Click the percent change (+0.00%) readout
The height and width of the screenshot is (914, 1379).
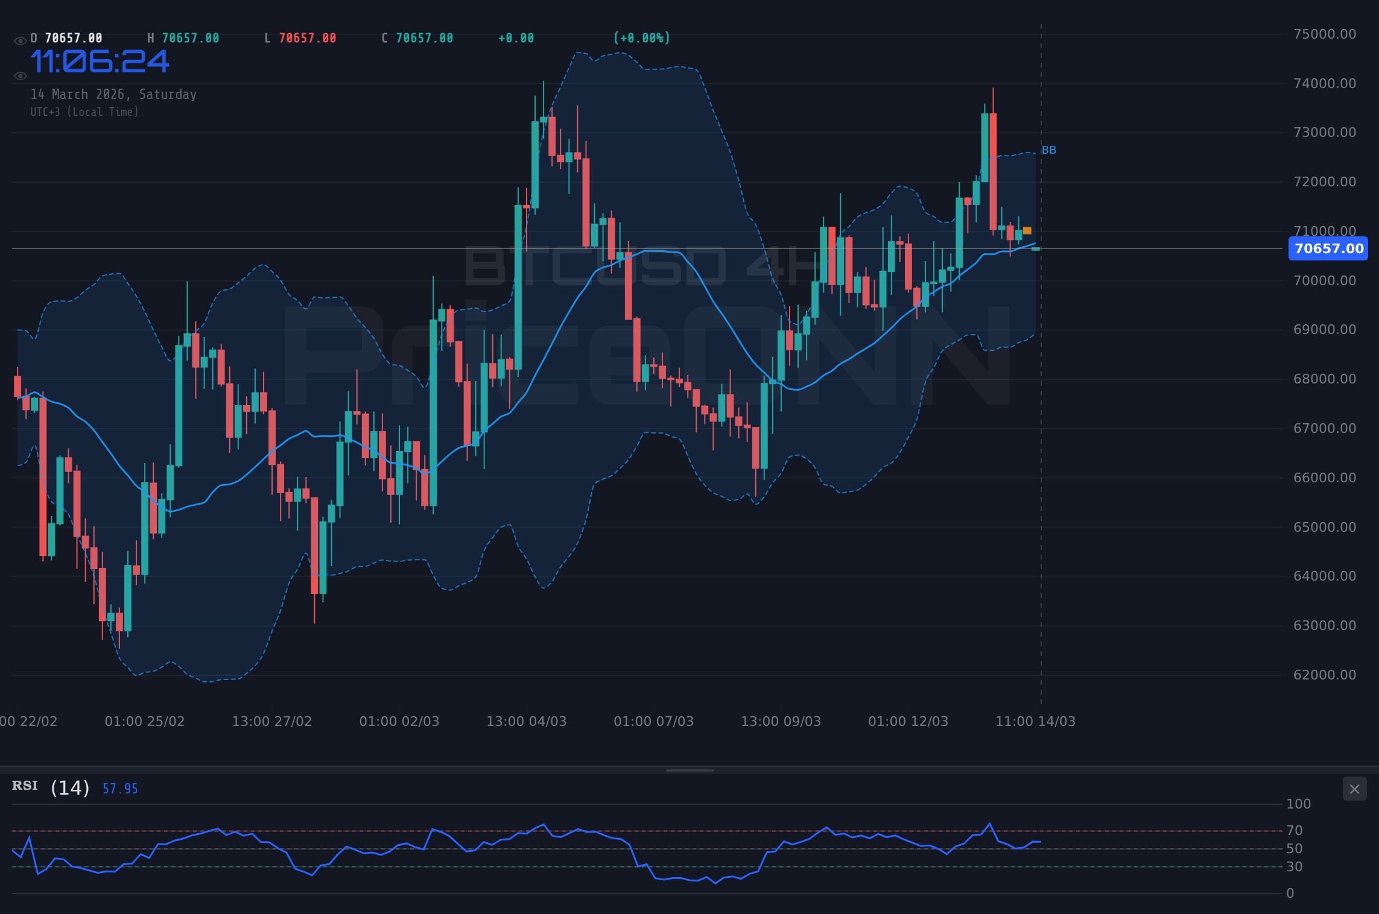coord(641,37)
